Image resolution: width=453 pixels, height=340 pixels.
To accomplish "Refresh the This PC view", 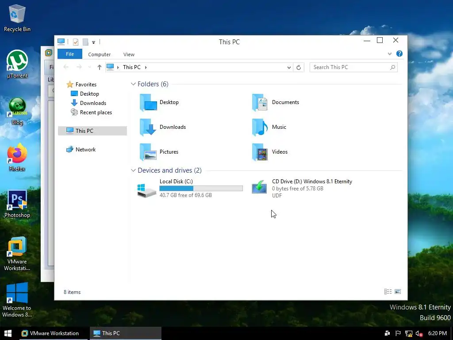I will [x=299, y=67].
